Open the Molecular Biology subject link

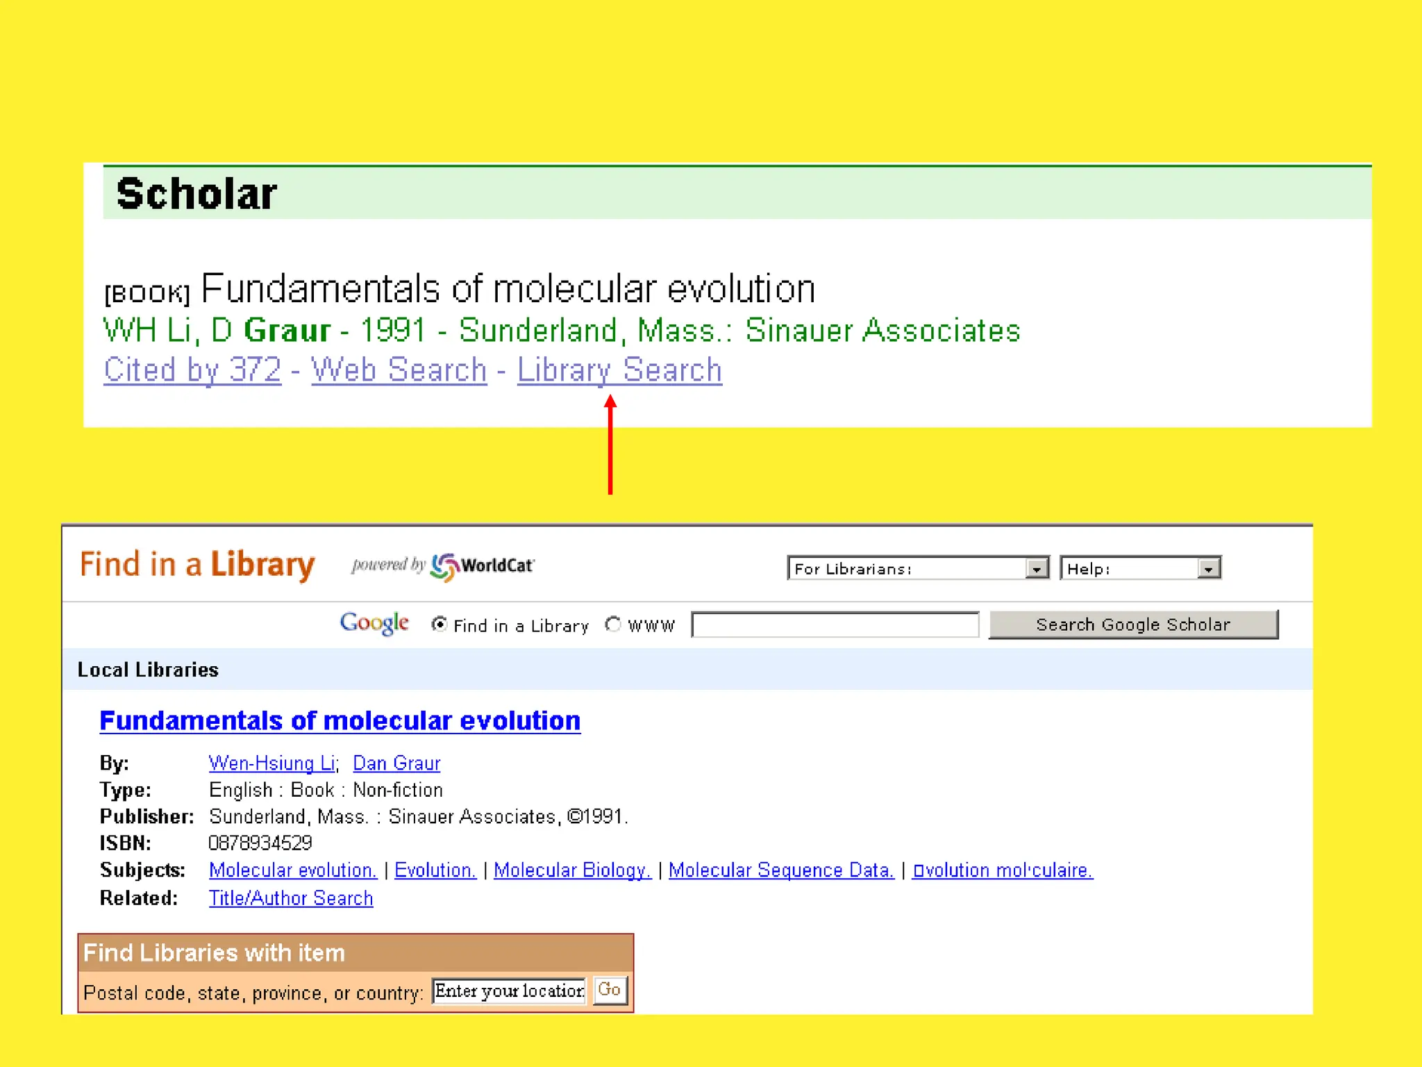[x=572, y=870]
